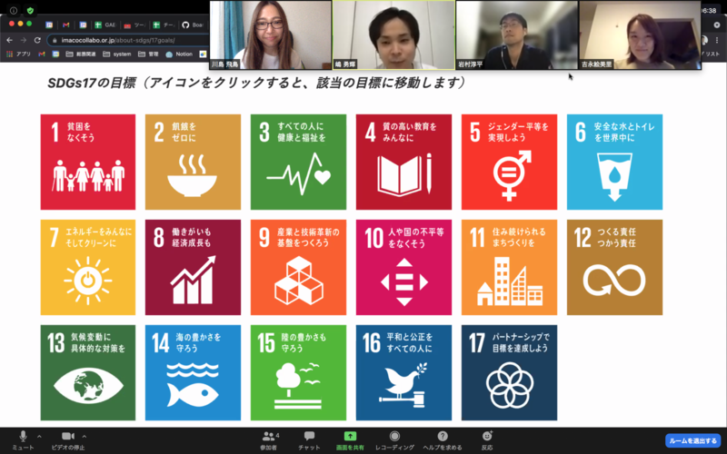The image size is (727, 454).
Task: Open goal 14 海の豊かさを守ろう tile
Action: point(193,373)
